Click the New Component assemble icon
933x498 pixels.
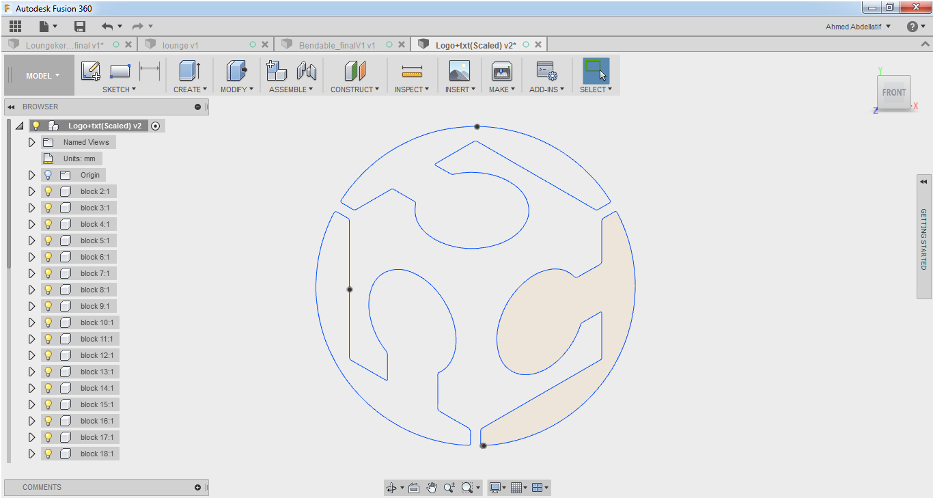tap(277, 71)
